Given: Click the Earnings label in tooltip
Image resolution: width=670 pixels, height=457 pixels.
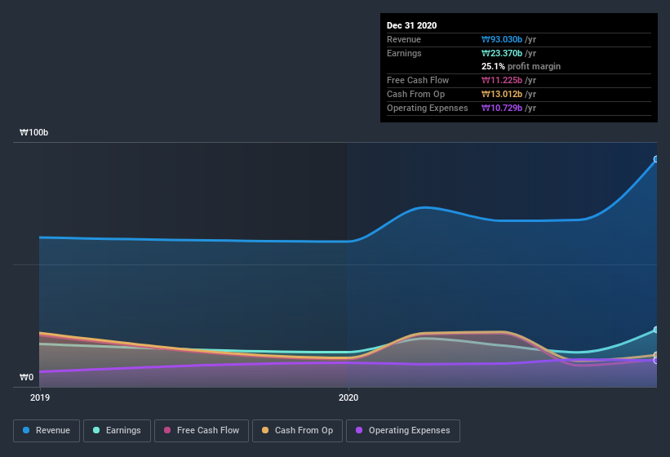Looking at the screenshot, I should click(x=404, y=53).
